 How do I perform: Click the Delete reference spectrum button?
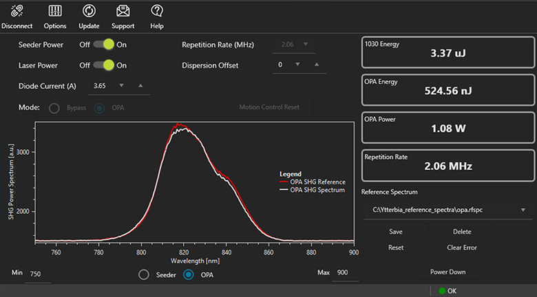point(463,232)
